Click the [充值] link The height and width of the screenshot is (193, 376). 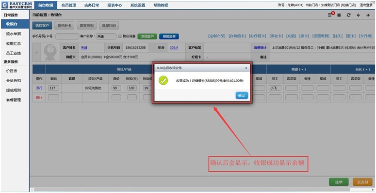(x=291, y=36)
